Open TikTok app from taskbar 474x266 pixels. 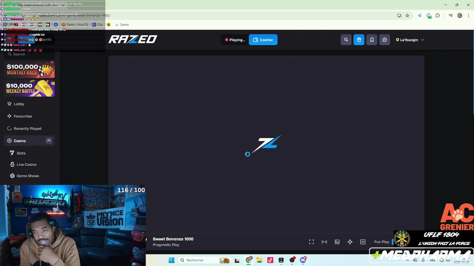270,260
